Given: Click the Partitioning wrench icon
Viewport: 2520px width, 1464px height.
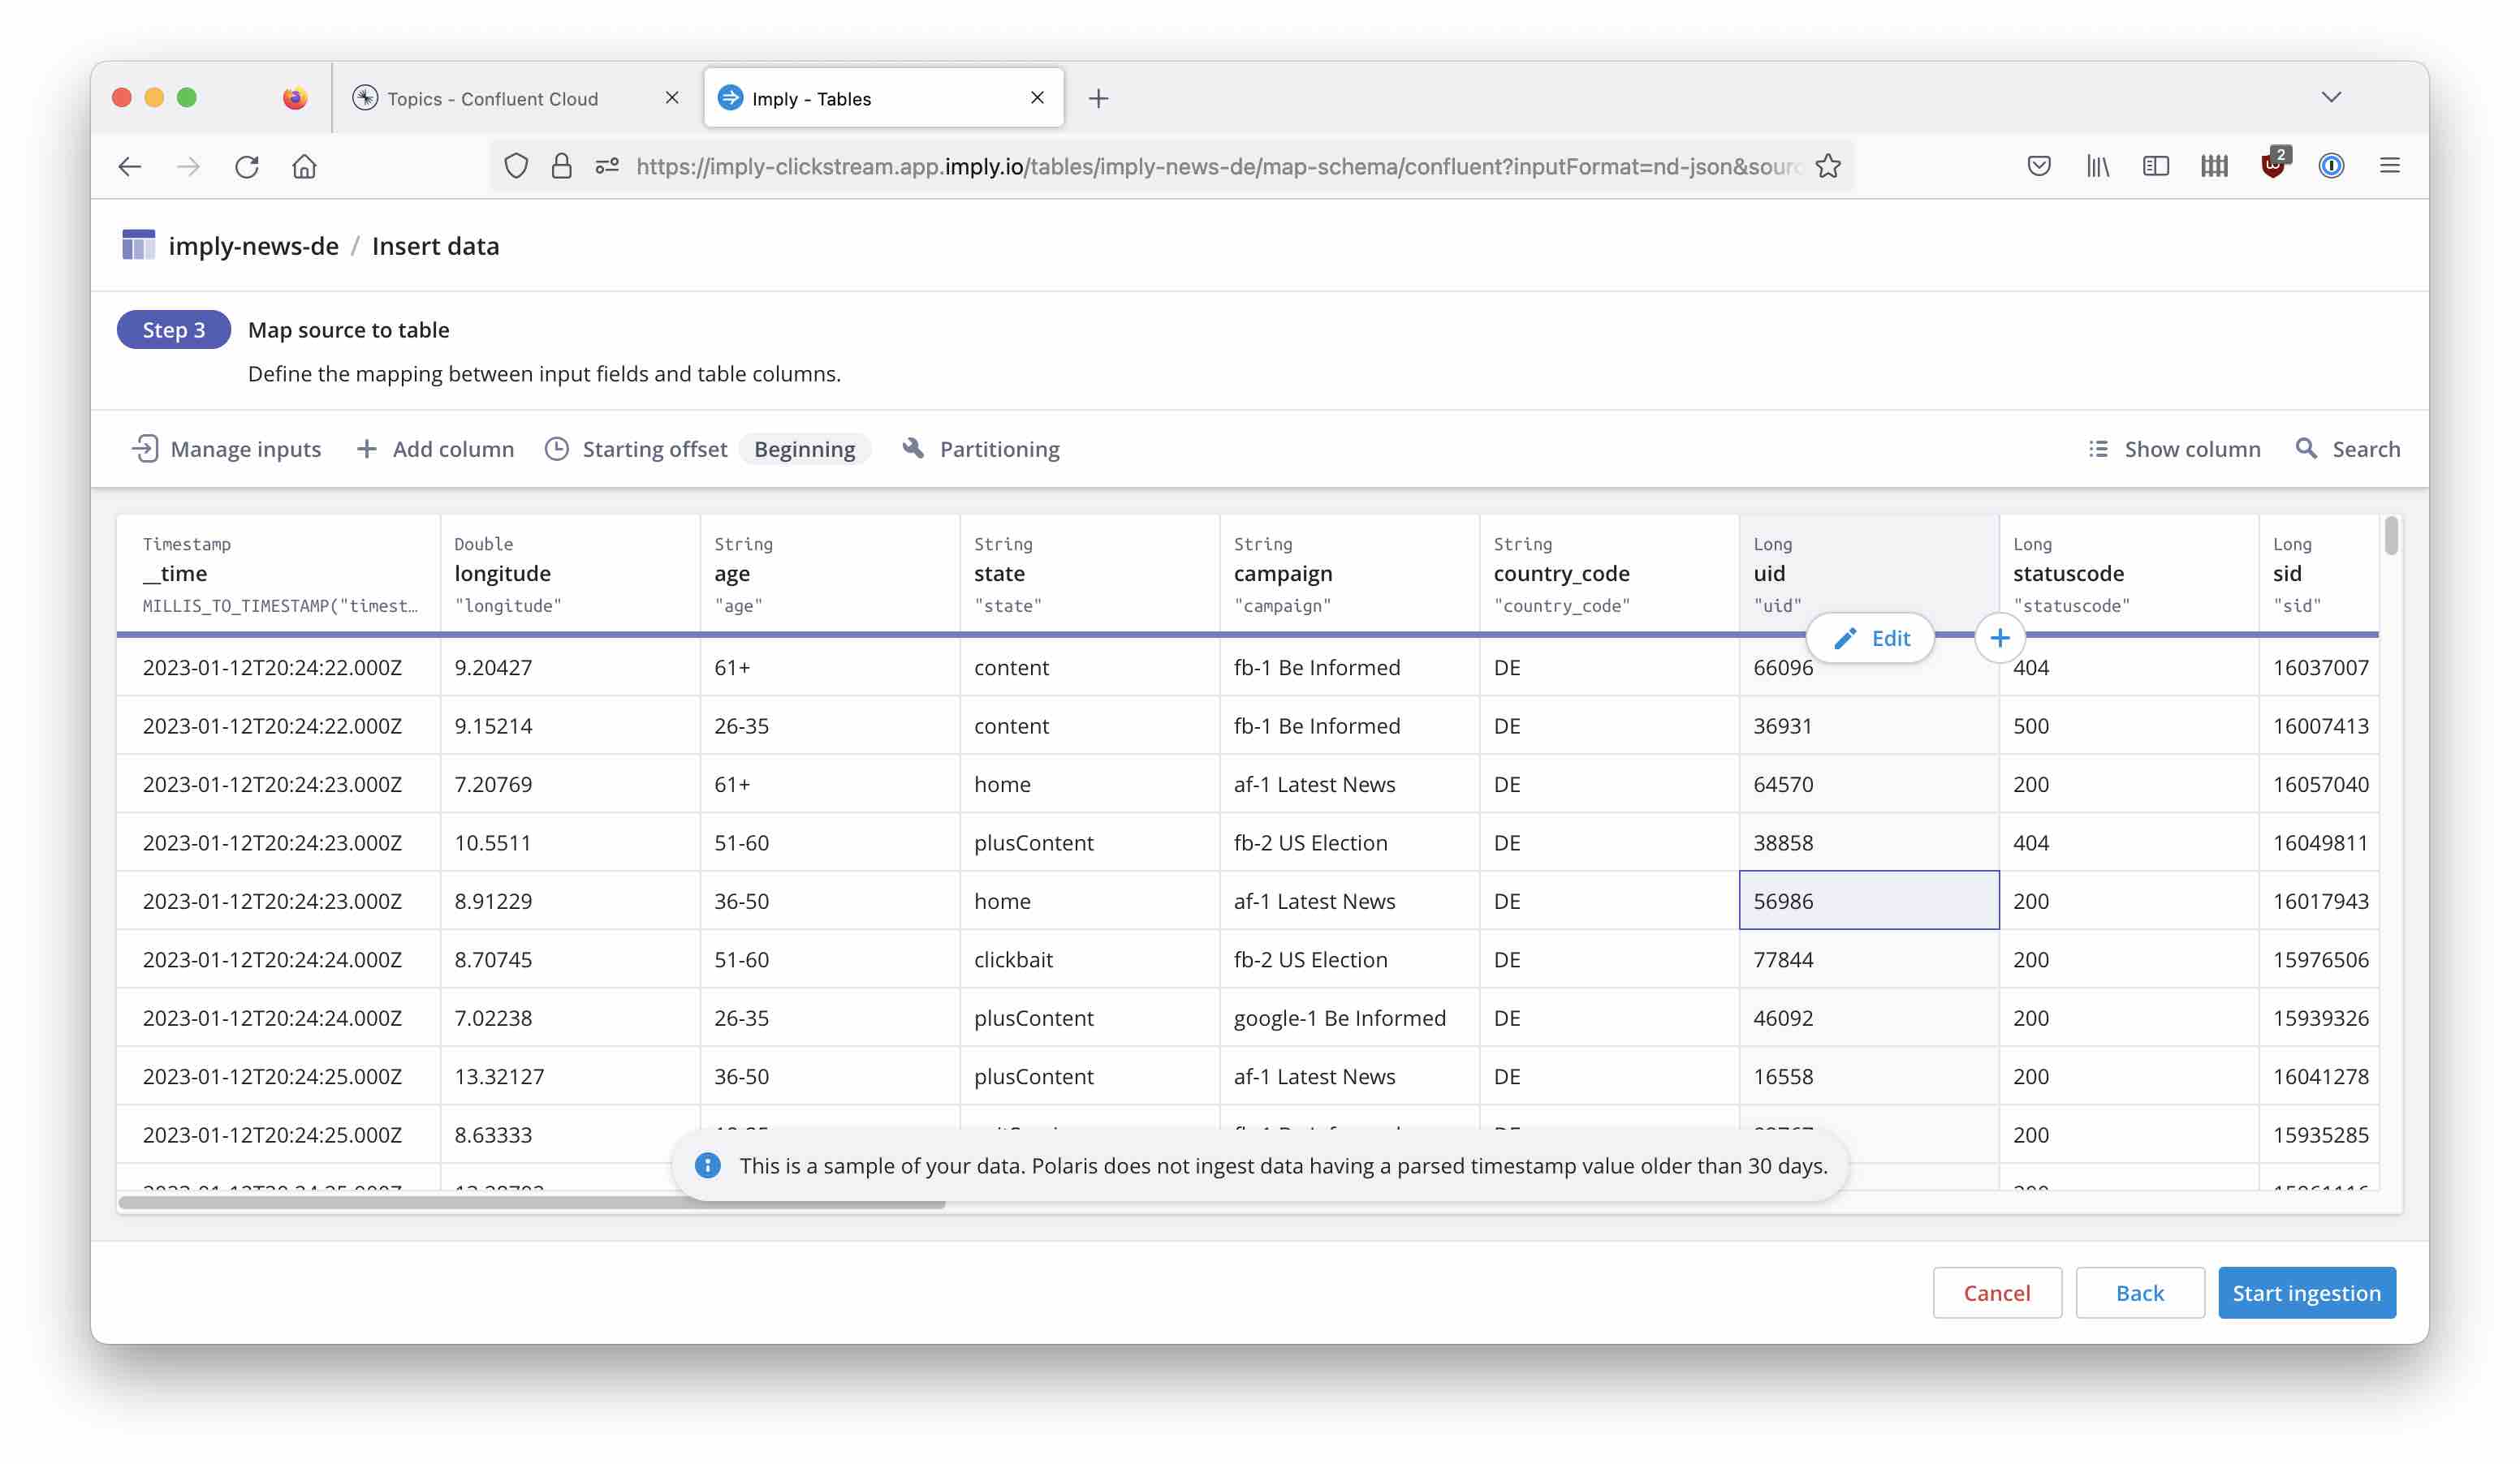Looking at the screenshot, I should pos(912,449).
